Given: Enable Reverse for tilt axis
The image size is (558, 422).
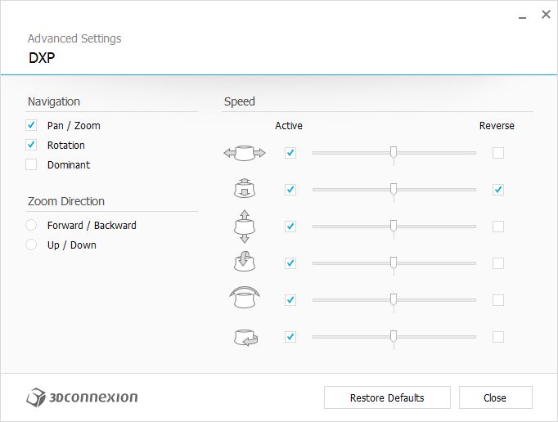Looking at the screenshot, I should (498, 263).
